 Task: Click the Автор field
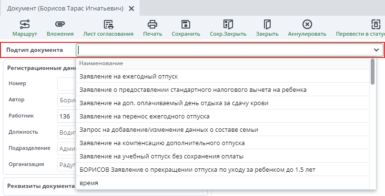coord(67,100)
